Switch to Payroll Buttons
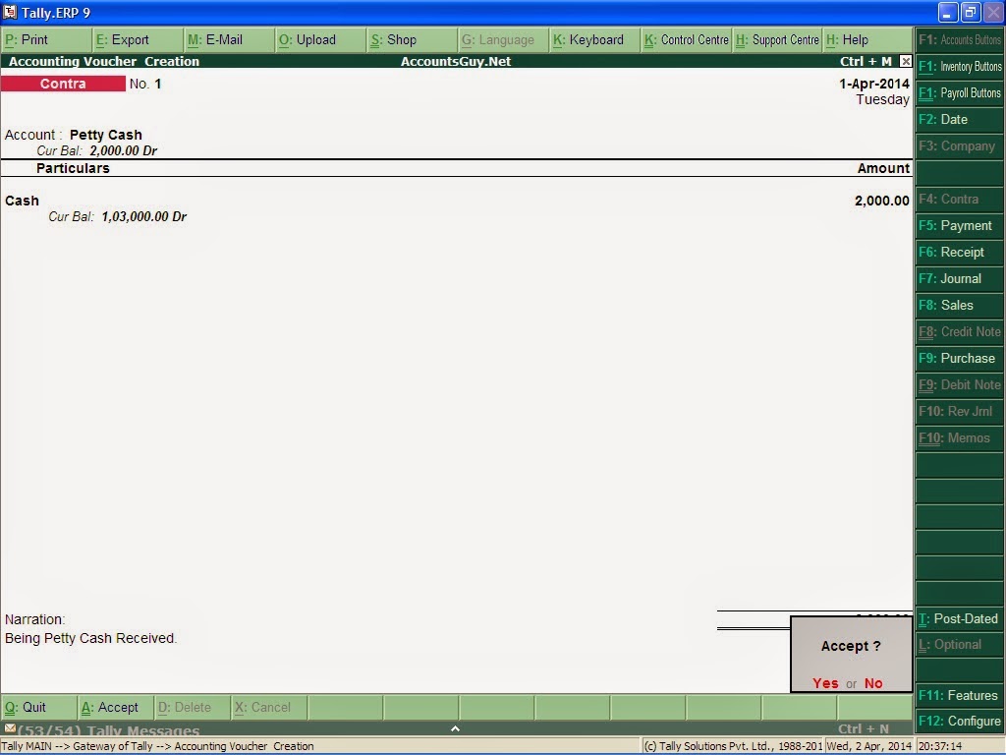The width and height of the screenshot is (1006, 755). [x=959, y=93]
